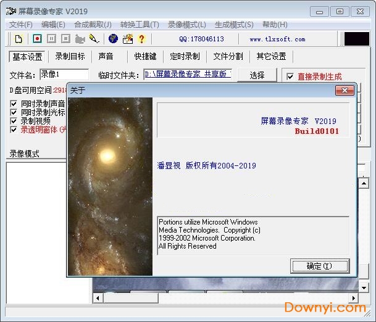Start recording with the red record icon
This screenshot has height=322, width=376.
(x=37, y=39)
